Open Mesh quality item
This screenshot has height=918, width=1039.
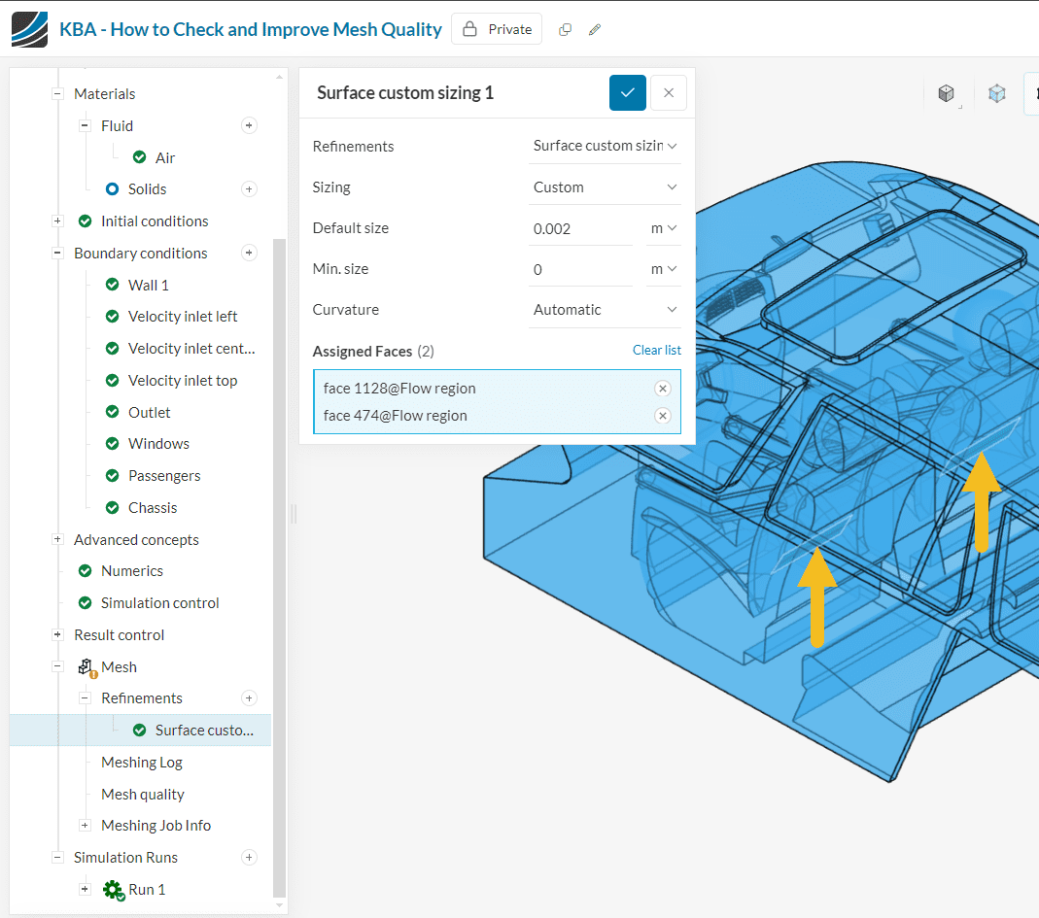143,795
